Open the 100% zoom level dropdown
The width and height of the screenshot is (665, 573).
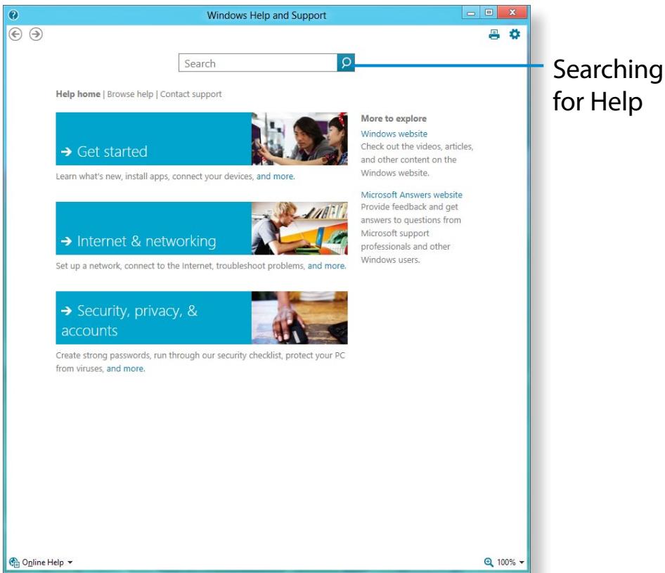pyautogui.click(x=522, y=562)
